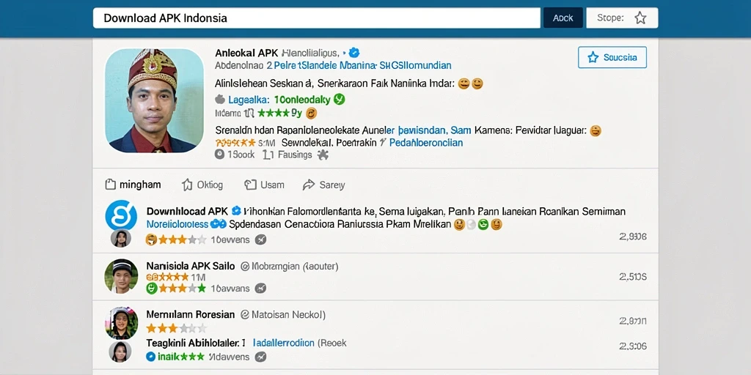
Task: Open the Downlilocad APK result title
Action: [188, 211]
